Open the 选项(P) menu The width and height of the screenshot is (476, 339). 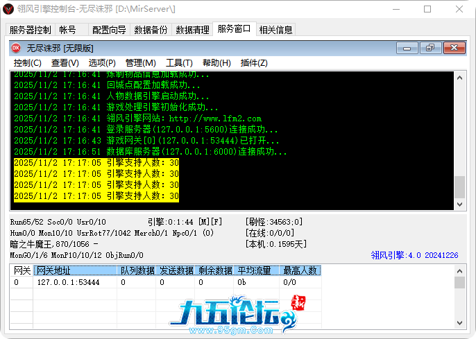tap(102, 63)
